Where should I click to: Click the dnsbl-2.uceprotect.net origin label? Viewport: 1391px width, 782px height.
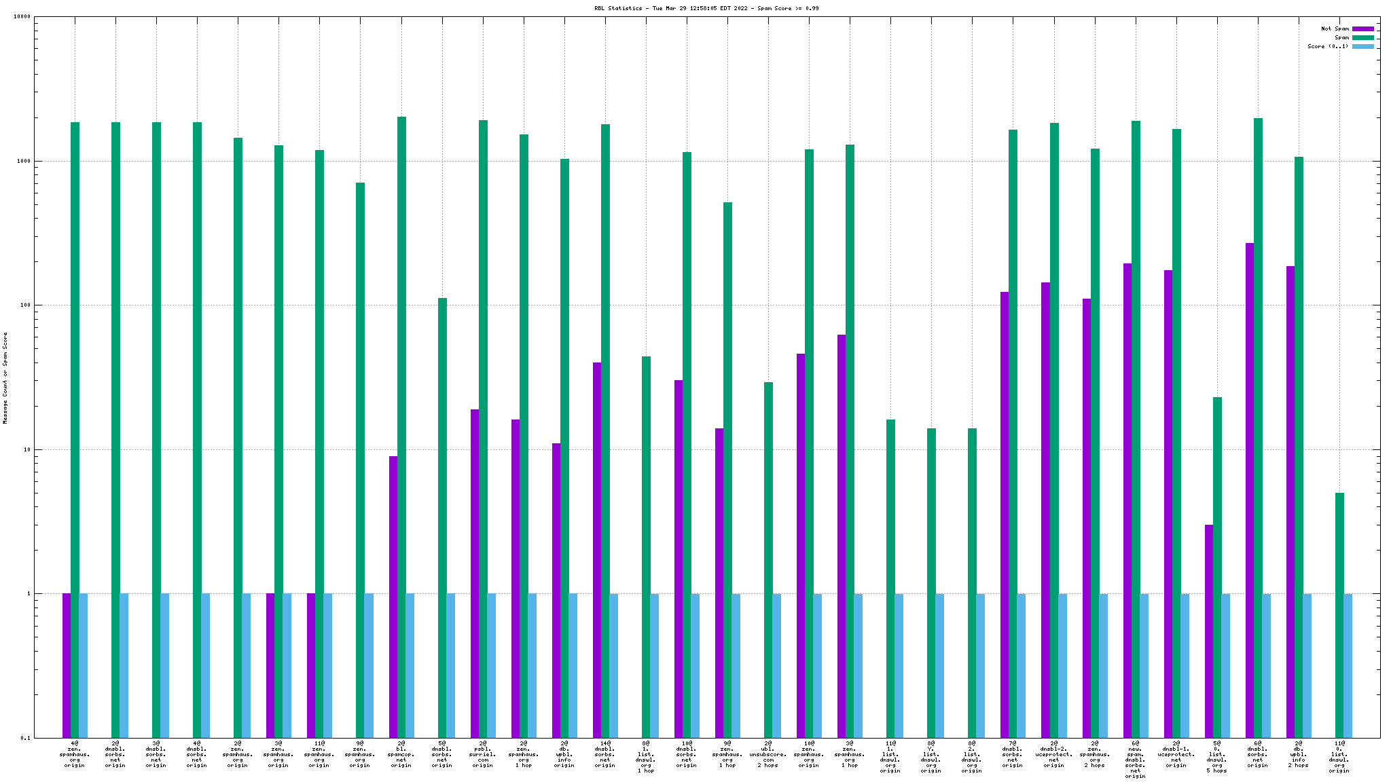click(x=1053, y=754)
